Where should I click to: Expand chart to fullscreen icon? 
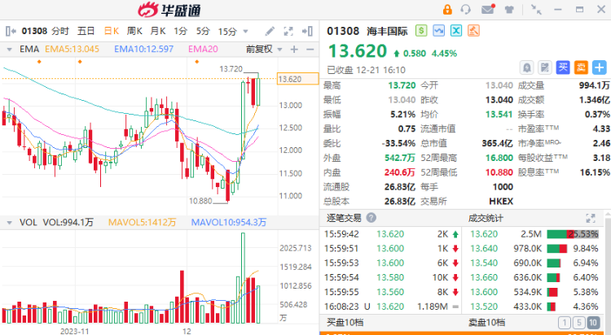(x=288, y=31)
